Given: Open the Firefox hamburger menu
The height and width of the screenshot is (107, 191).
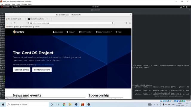Looking at the screenshot, I should pos(130,23).
